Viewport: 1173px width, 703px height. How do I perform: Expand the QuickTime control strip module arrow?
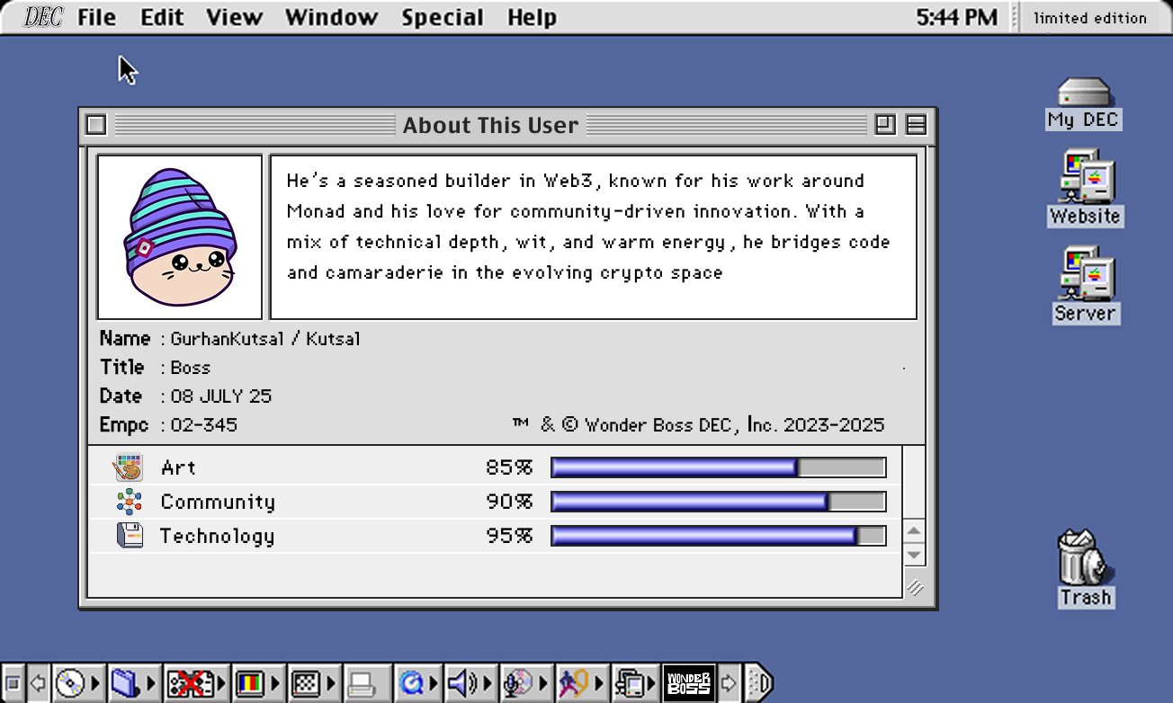click(x=434, y=684)
